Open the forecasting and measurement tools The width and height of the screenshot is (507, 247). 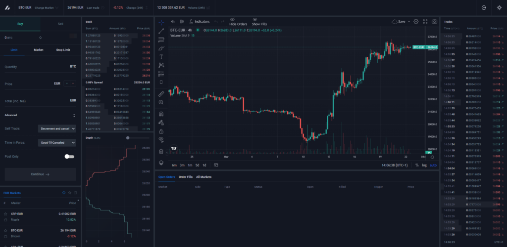click(161, 74)
